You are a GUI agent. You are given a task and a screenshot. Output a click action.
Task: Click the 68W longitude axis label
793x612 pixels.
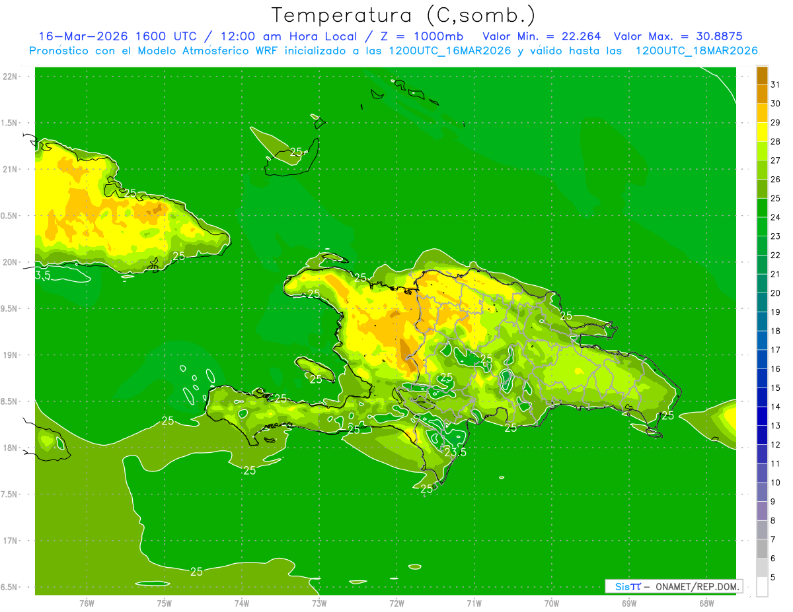coord(706,603)
